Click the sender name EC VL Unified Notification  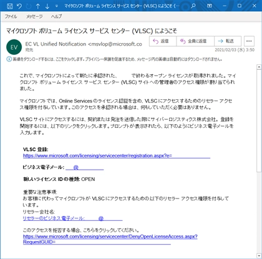pos(56,44)
